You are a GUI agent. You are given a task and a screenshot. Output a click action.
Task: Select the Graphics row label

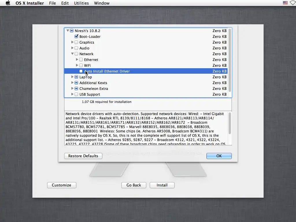(x=87, y=42)
